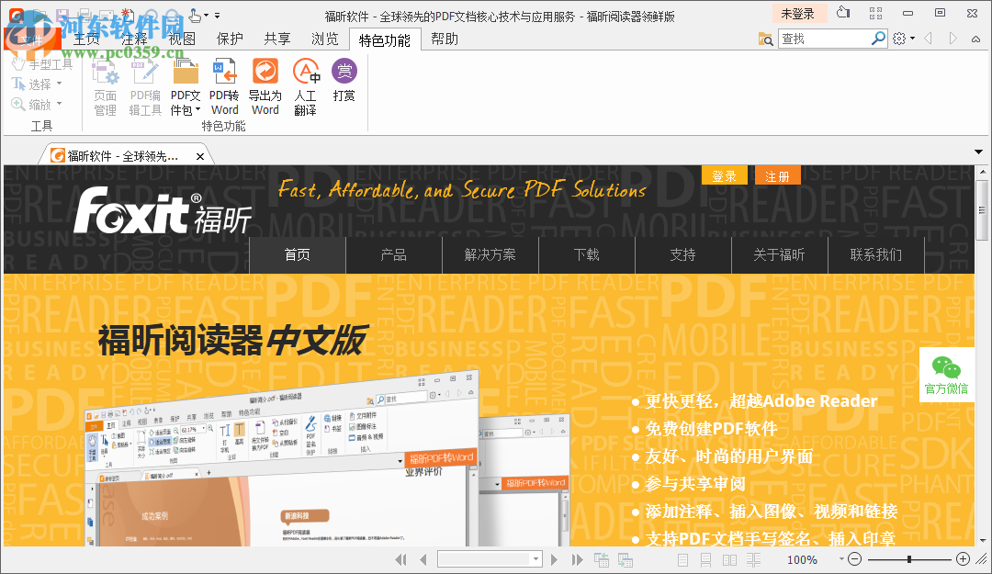Viewport: 992px width, 574px height.
Task: Open the 官方微信 WeChat widget
Action: click(x=946, y=375)
